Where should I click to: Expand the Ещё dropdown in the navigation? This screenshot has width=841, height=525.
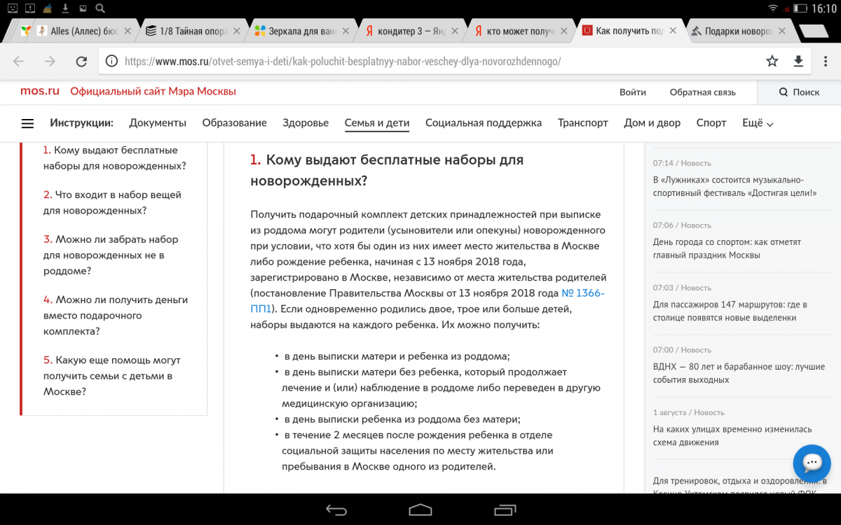pyautogui.click(x=758, y=123)
